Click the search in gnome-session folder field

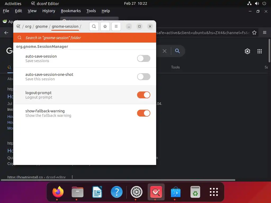[85, 38]
